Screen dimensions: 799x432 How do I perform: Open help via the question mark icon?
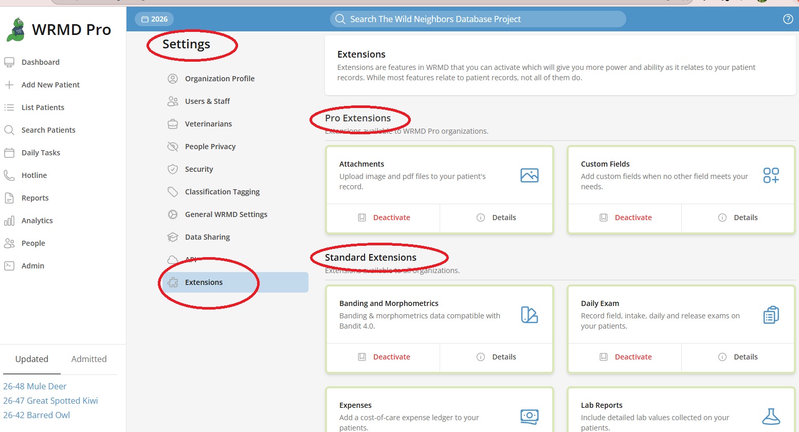click(788, 19)
